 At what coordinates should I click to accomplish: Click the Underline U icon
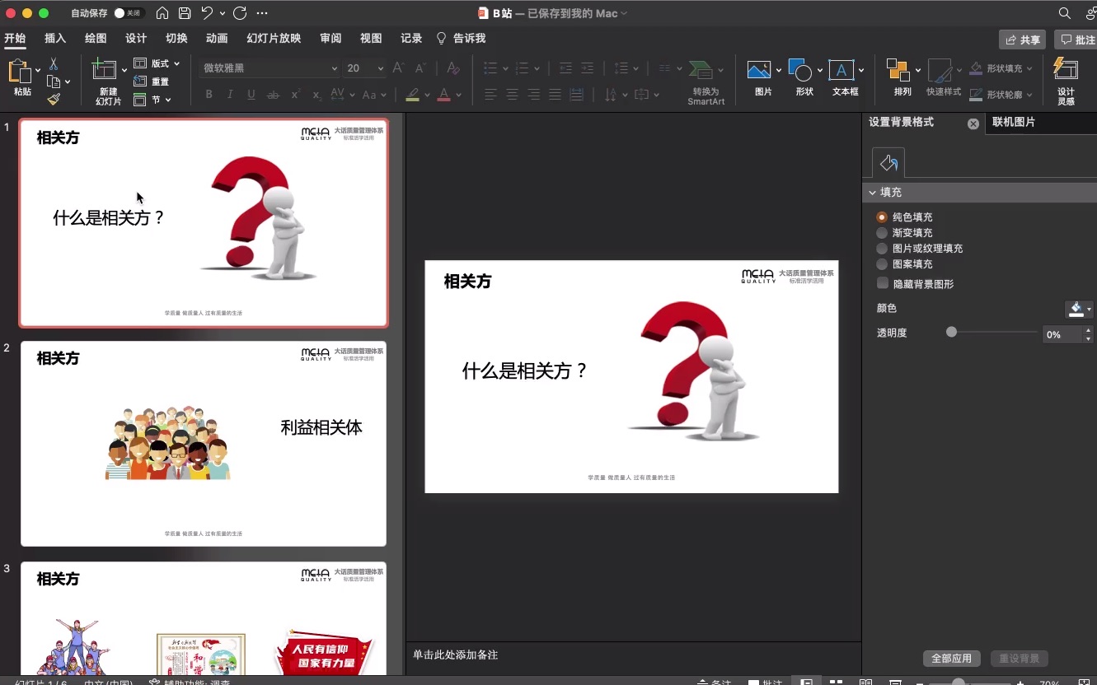[x=251, y=95]
